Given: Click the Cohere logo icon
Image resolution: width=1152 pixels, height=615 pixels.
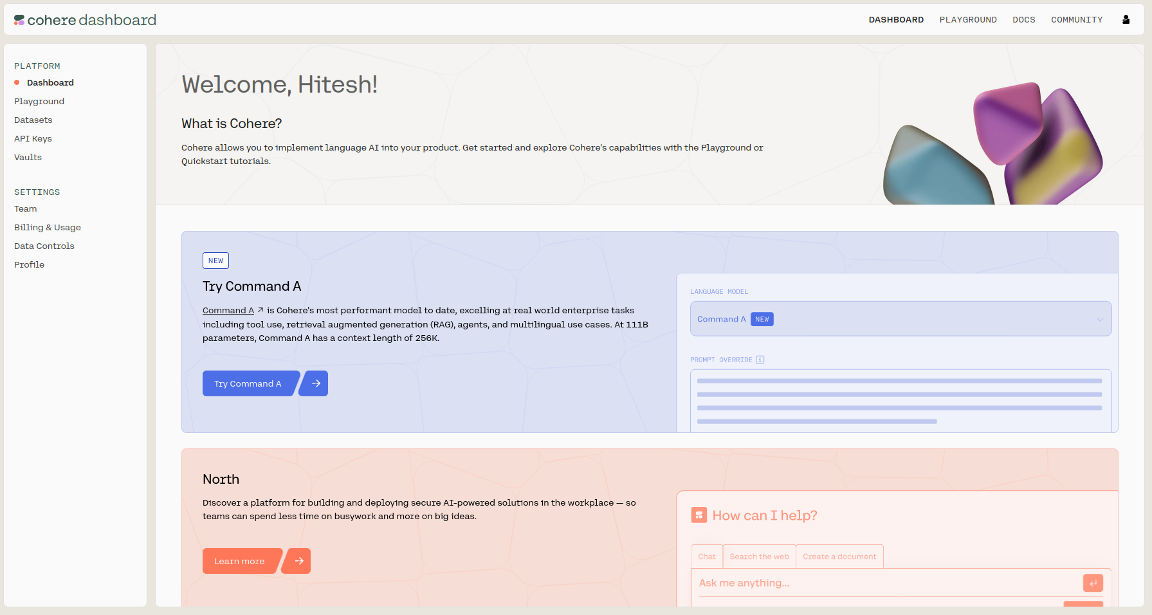Looking at the screenshot, I should tap(19, 20).
